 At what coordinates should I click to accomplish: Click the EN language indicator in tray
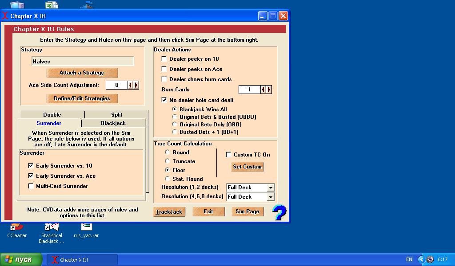coord(409,259)
